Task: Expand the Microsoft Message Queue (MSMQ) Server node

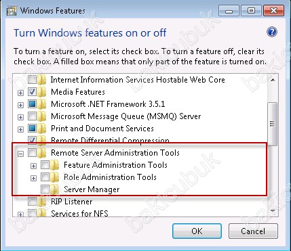Action: (x=21, y=117)
